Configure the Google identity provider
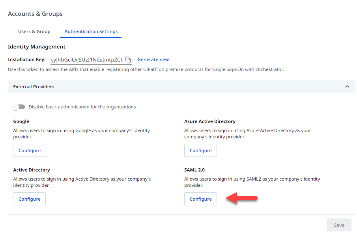 [30, 150]
